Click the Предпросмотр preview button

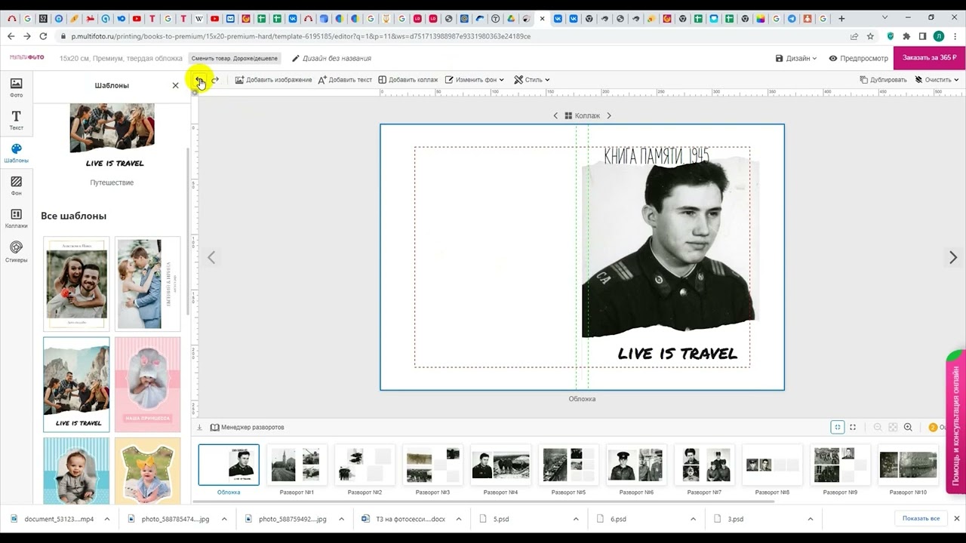(859, 58)
